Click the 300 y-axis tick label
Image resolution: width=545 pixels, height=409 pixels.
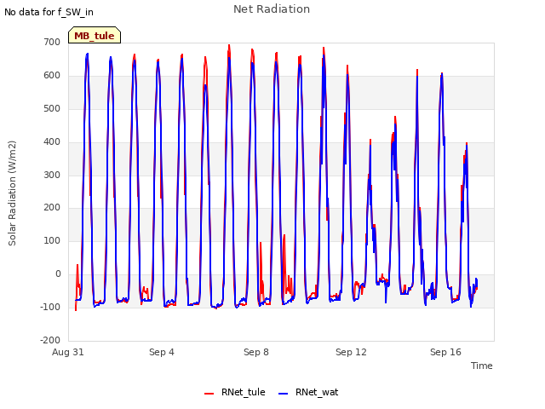point(52,175)
